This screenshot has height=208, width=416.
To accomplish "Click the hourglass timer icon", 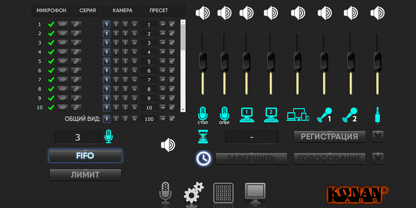I will (x=203, y=137).
